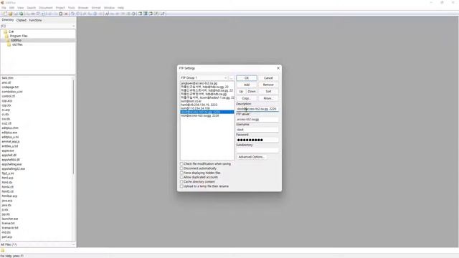
Task: Switch to the Cliptext tab
Action: click(22, 20)
